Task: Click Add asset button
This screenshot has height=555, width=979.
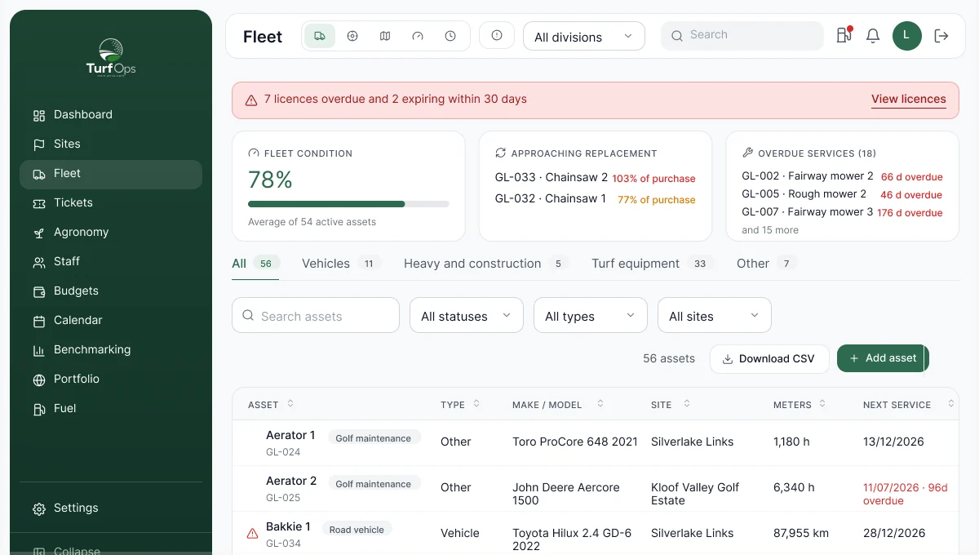Action: click(x=883, y=358)
